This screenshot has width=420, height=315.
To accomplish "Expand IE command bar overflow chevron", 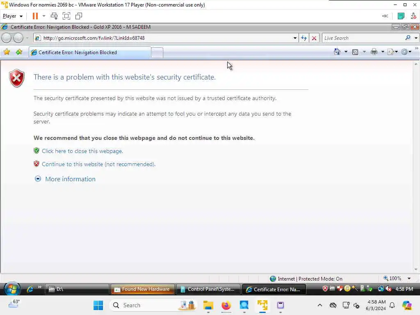I will click(x=417, y=48).
